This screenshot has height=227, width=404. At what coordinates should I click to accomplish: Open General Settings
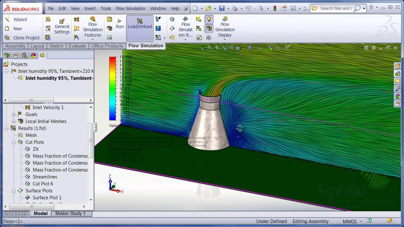[x=62, y=27]
